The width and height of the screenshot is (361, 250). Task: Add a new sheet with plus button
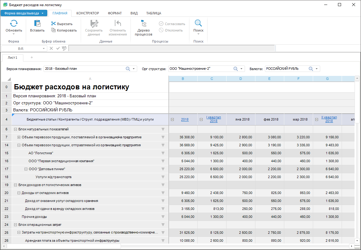[x=32, y=58]
